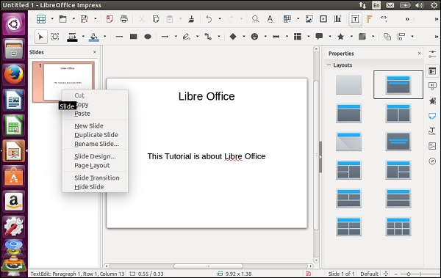Select Page Layout menu entry
Screen dimensions: 441x278
pos(95,165)
